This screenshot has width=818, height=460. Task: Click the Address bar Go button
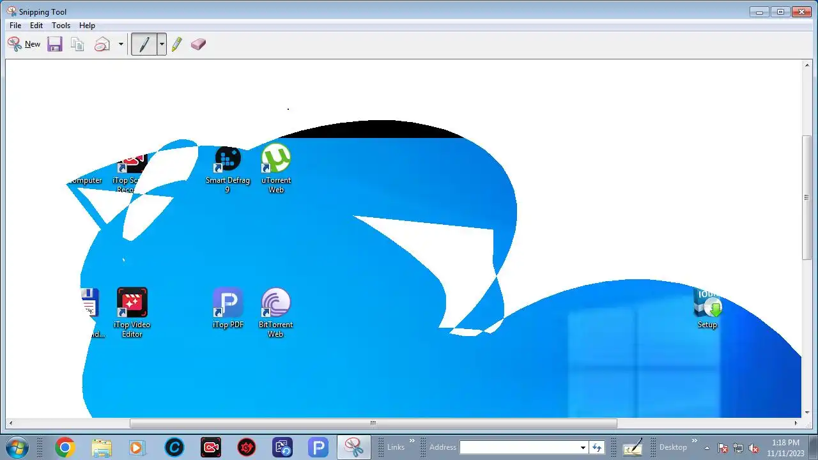click(x=597, y=447)
